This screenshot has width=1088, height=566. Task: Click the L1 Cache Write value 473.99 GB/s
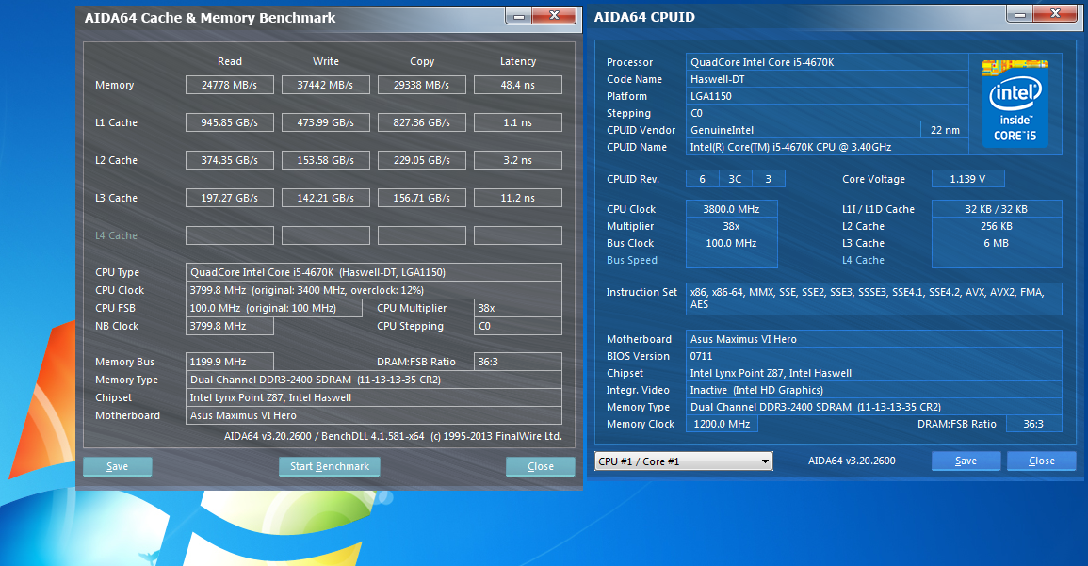click(325, 122)
